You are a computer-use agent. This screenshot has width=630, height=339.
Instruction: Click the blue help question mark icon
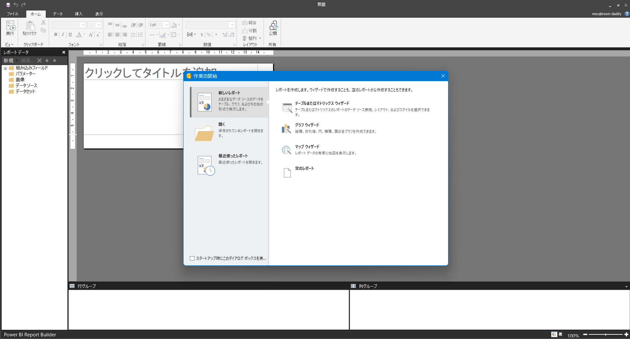tap(627, 14)
